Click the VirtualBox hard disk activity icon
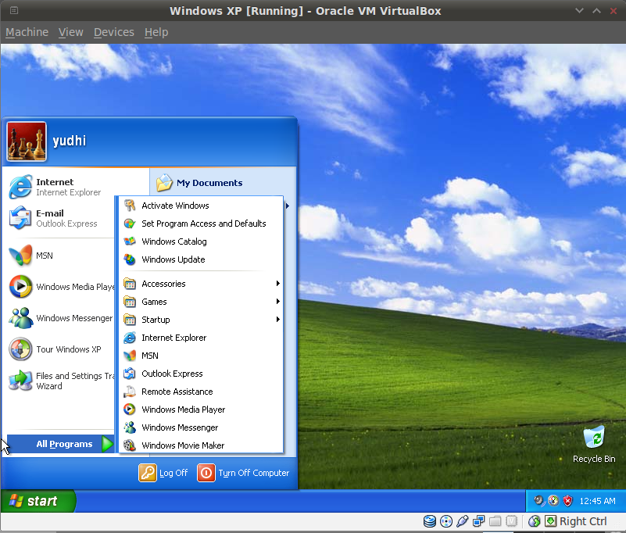626x533 pixels. tap(430, 521)
